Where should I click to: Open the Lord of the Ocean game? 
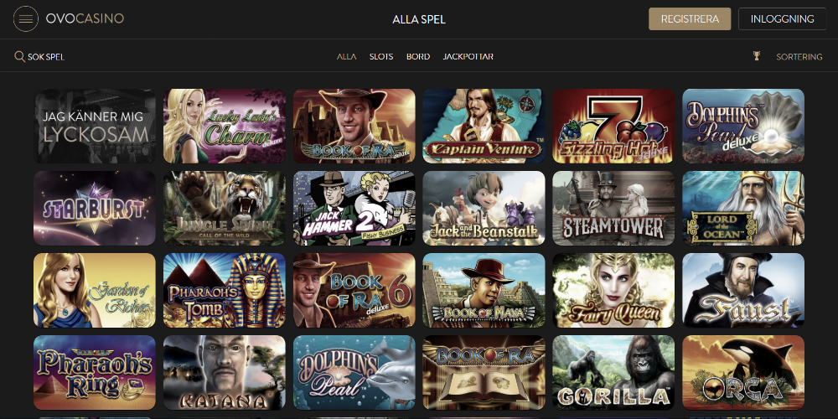click(x=742, y=208)
